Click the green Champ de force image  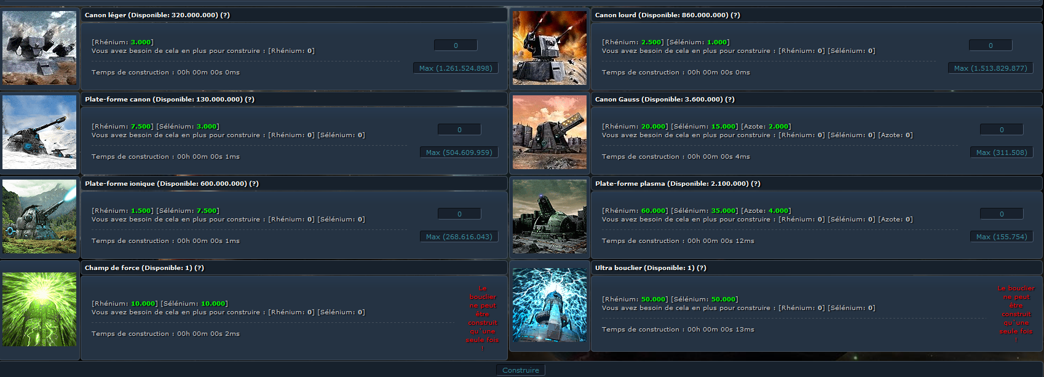tap(39, 309)
